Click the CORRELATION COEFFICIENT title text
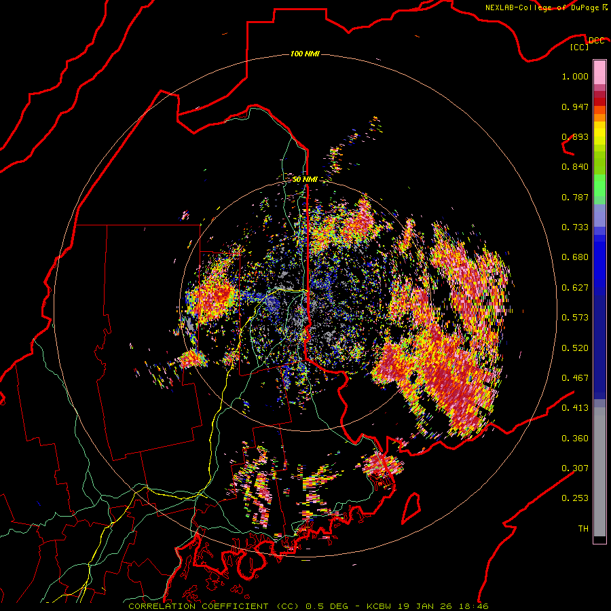Viewport: 611px width, 611px height. click(198, 606)
